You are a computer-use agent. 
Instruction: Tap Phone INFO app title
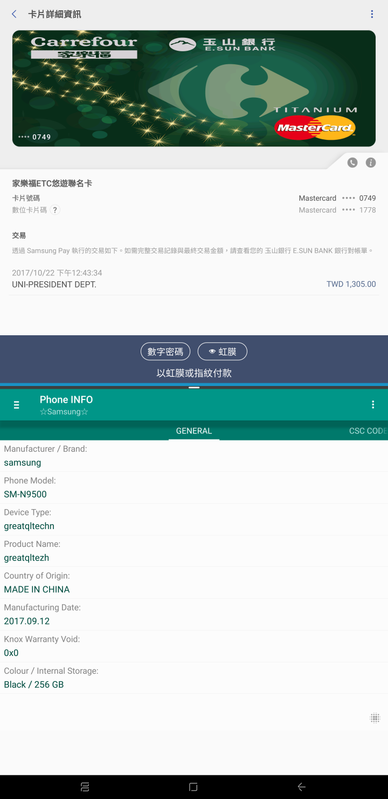(x=66, y=399)
